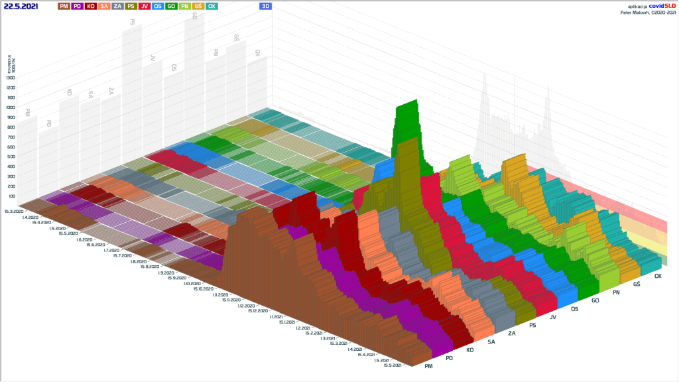Click the gray ZA region button

117,6
